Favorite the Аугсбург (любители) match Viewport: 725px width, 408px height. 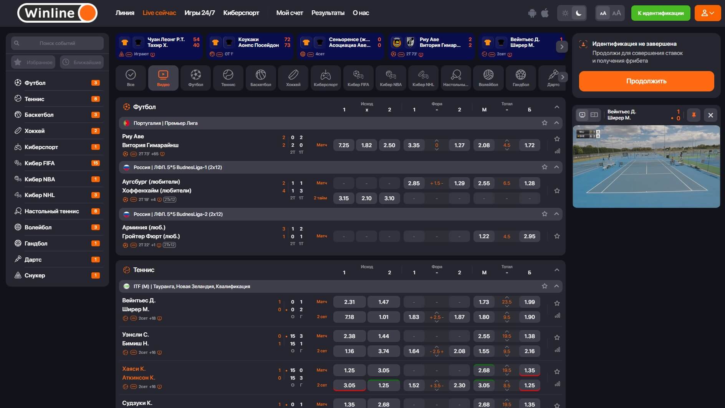pyautogui.click(x=557, y=191)
